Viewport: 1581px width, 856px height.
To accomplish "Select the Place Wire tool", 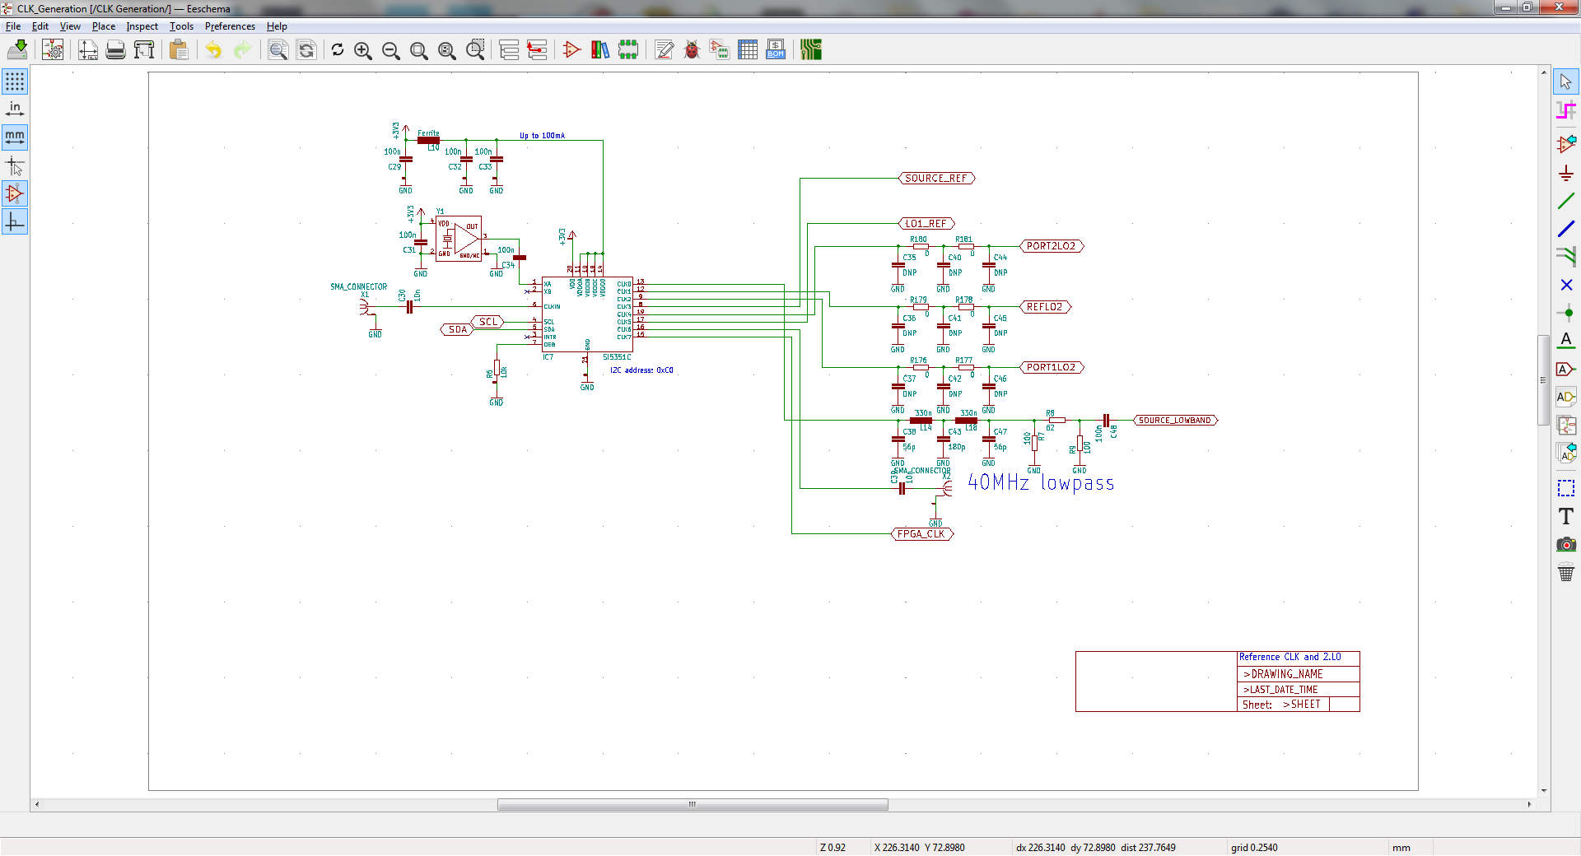I will 1567,200.
